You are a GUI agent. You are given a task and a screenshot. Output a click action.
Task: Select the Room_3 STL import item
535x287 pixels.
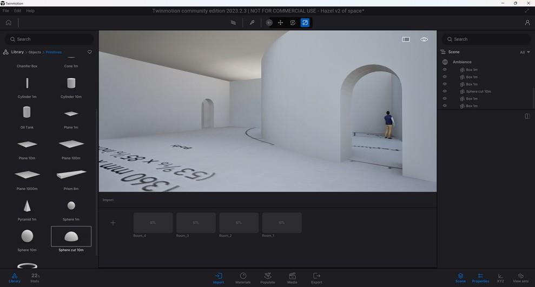(x=196, y=223)
